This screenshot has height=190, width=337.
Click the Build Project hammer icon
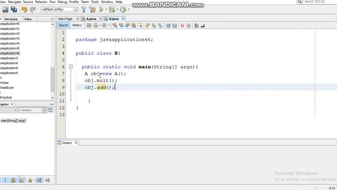[84, 9]
